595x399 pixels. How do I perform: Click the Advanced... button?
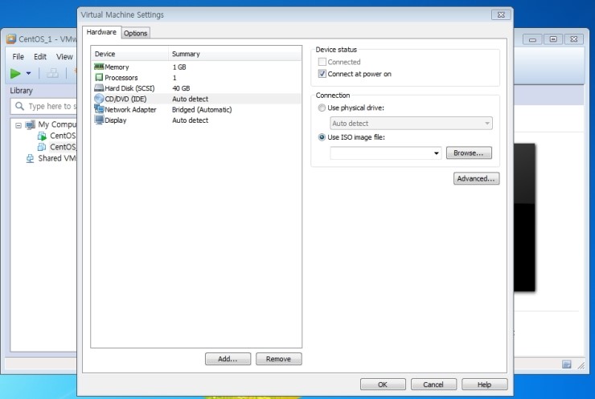[x=476, y=178]
